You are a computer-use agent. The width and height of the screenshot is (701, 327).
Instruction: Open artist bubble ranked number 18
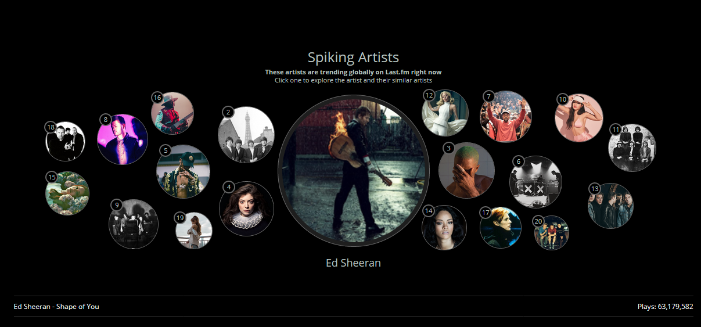point(66,141)
